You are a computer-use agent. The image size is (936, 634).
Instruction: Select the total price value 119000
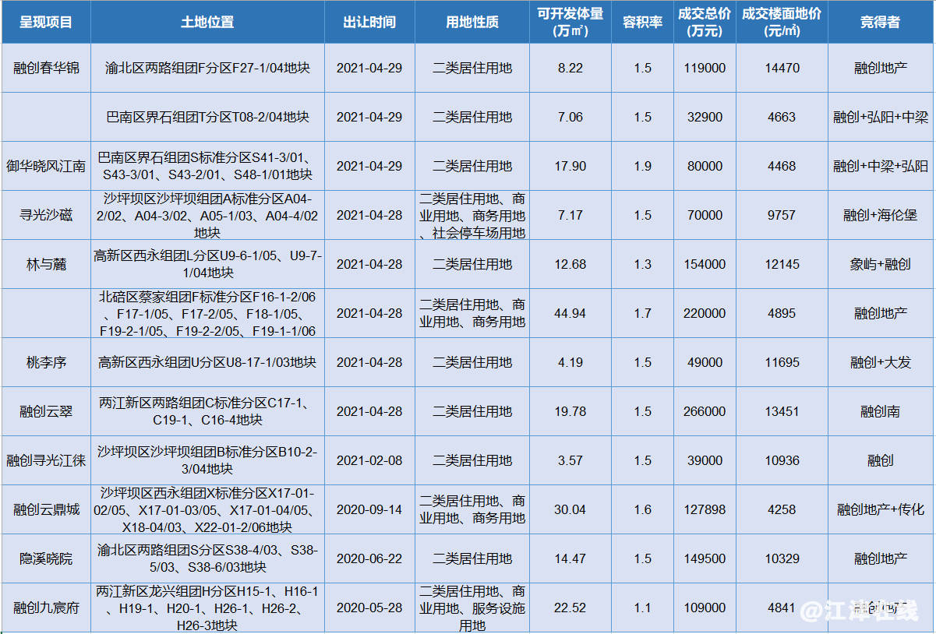pyautogui.click(x=705, y=68)
